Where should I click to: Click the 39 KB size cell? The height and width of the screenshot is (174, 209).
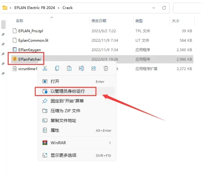click(x=187, y=31)
